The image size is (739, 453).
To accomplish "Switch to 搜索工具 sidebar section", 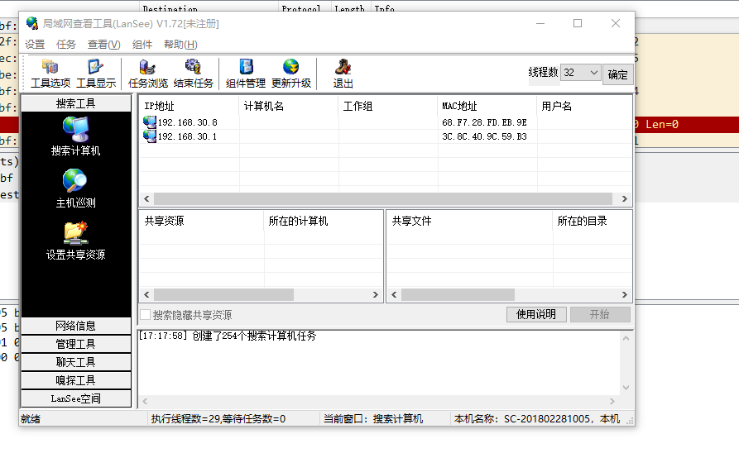I will 76,103.
